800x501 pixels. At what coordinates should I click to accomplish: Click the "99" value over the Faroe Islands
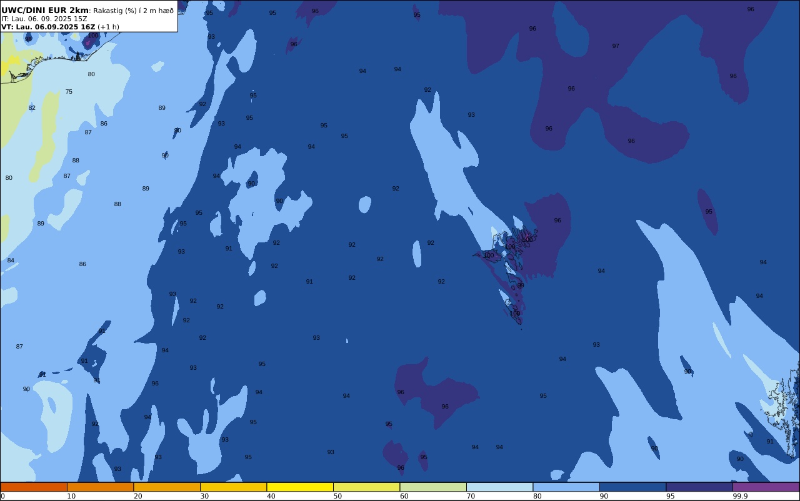pyautogui.click(x=521, y=285)
